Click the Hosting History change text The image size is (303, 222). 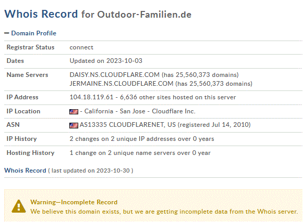140,153
